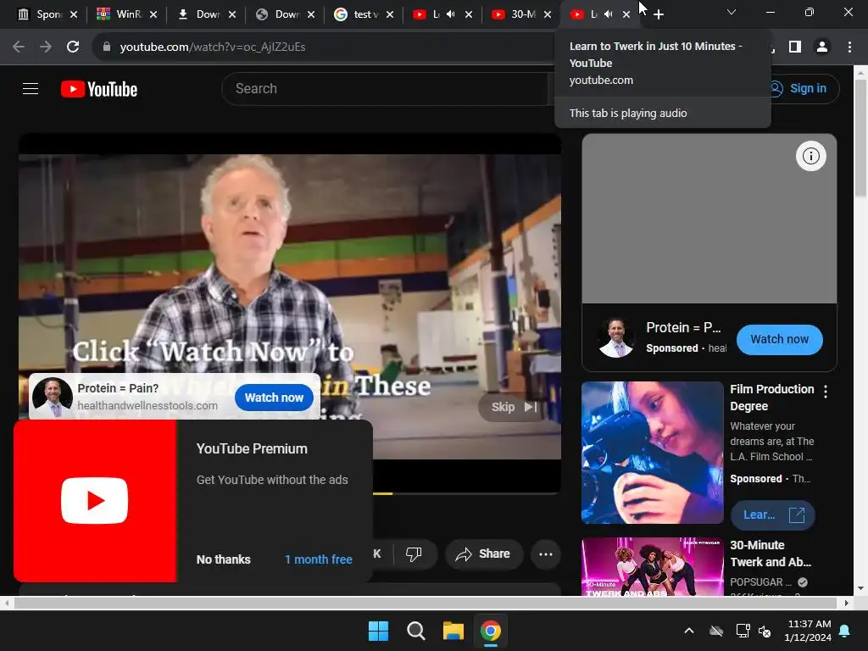Click the horizontal page scrollbar

(x=426, y=603)
